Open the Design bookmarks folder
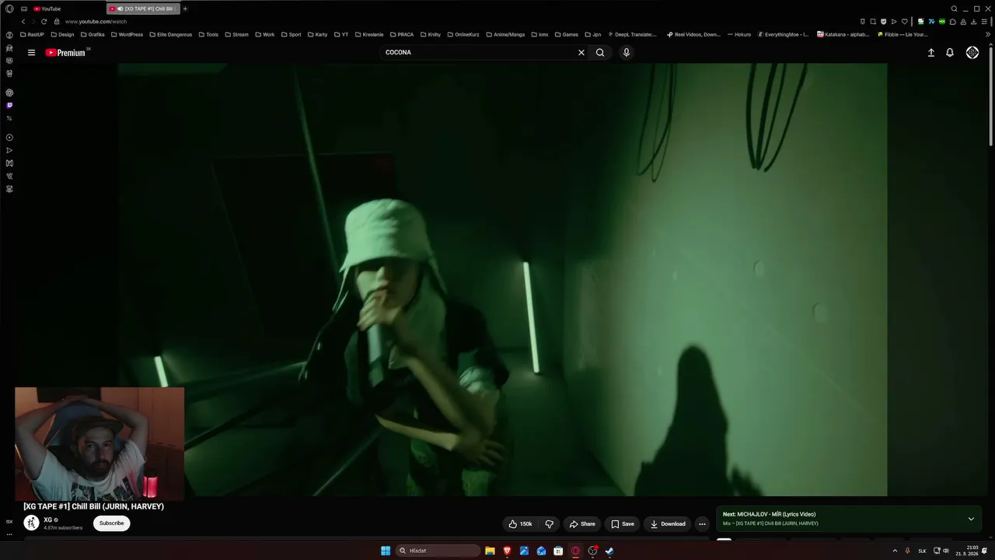995x560 pixels. (62, 35)
